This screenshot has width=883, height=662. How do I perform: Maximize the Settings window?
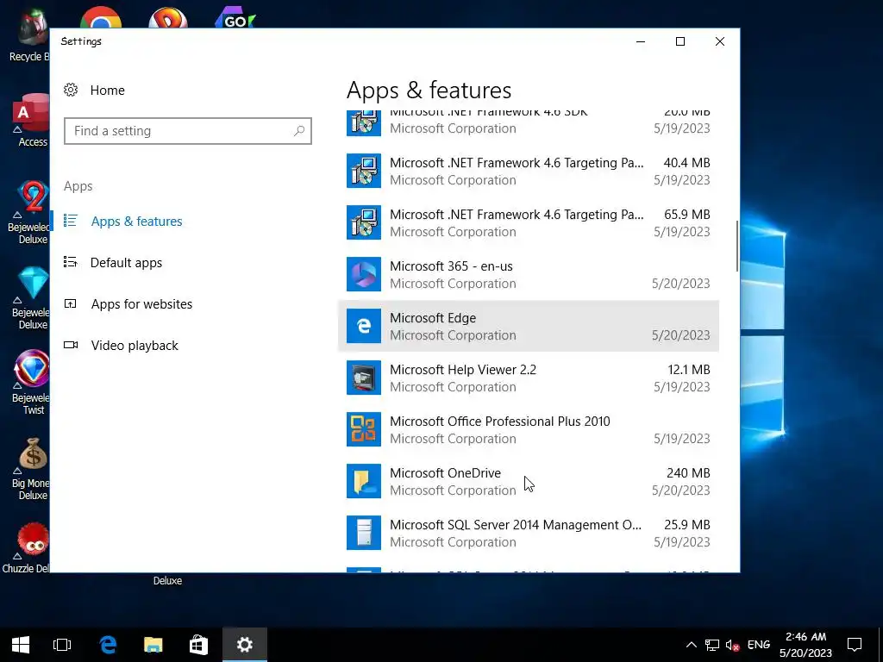coord(680,41)
